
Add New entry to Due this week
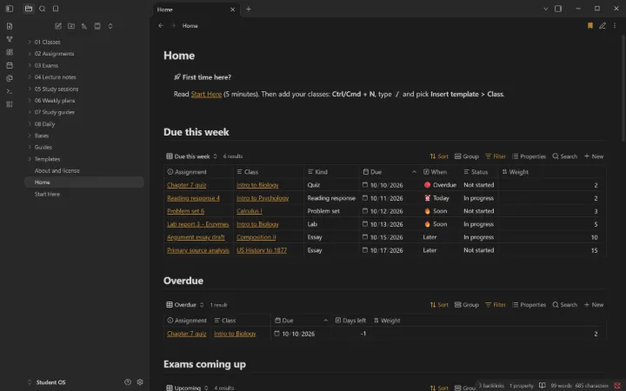pos(594,156)
